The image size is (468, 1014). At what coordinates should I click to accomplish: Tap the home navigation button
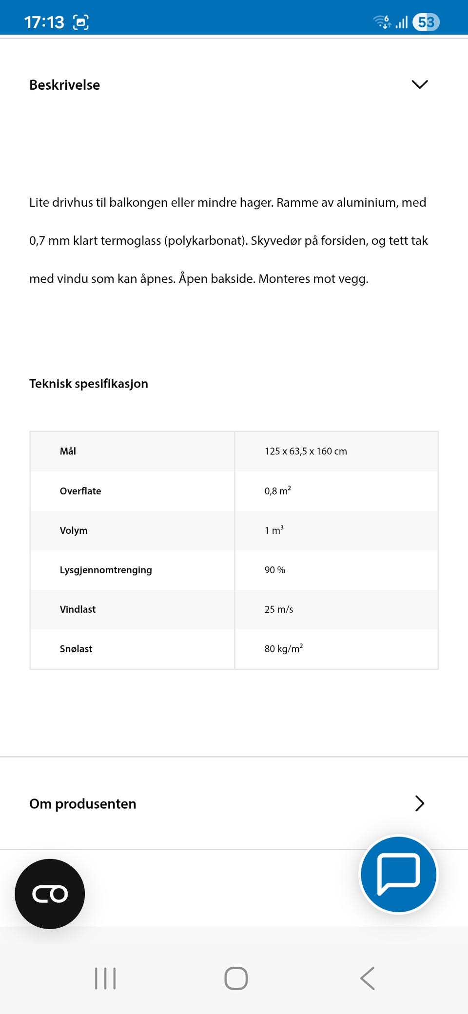tap(235, 977)
